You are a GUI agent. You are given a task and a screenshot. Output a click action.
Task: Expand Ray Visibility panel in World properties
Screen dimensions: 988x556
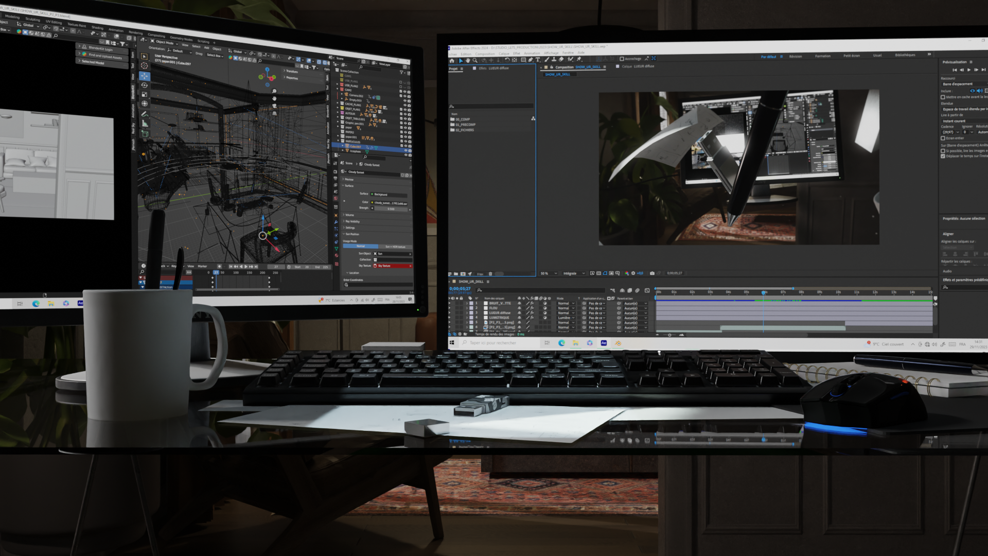click(352, 221)
